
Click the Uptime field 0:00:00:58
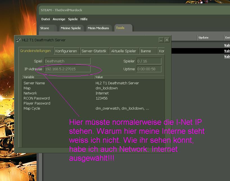149,69
